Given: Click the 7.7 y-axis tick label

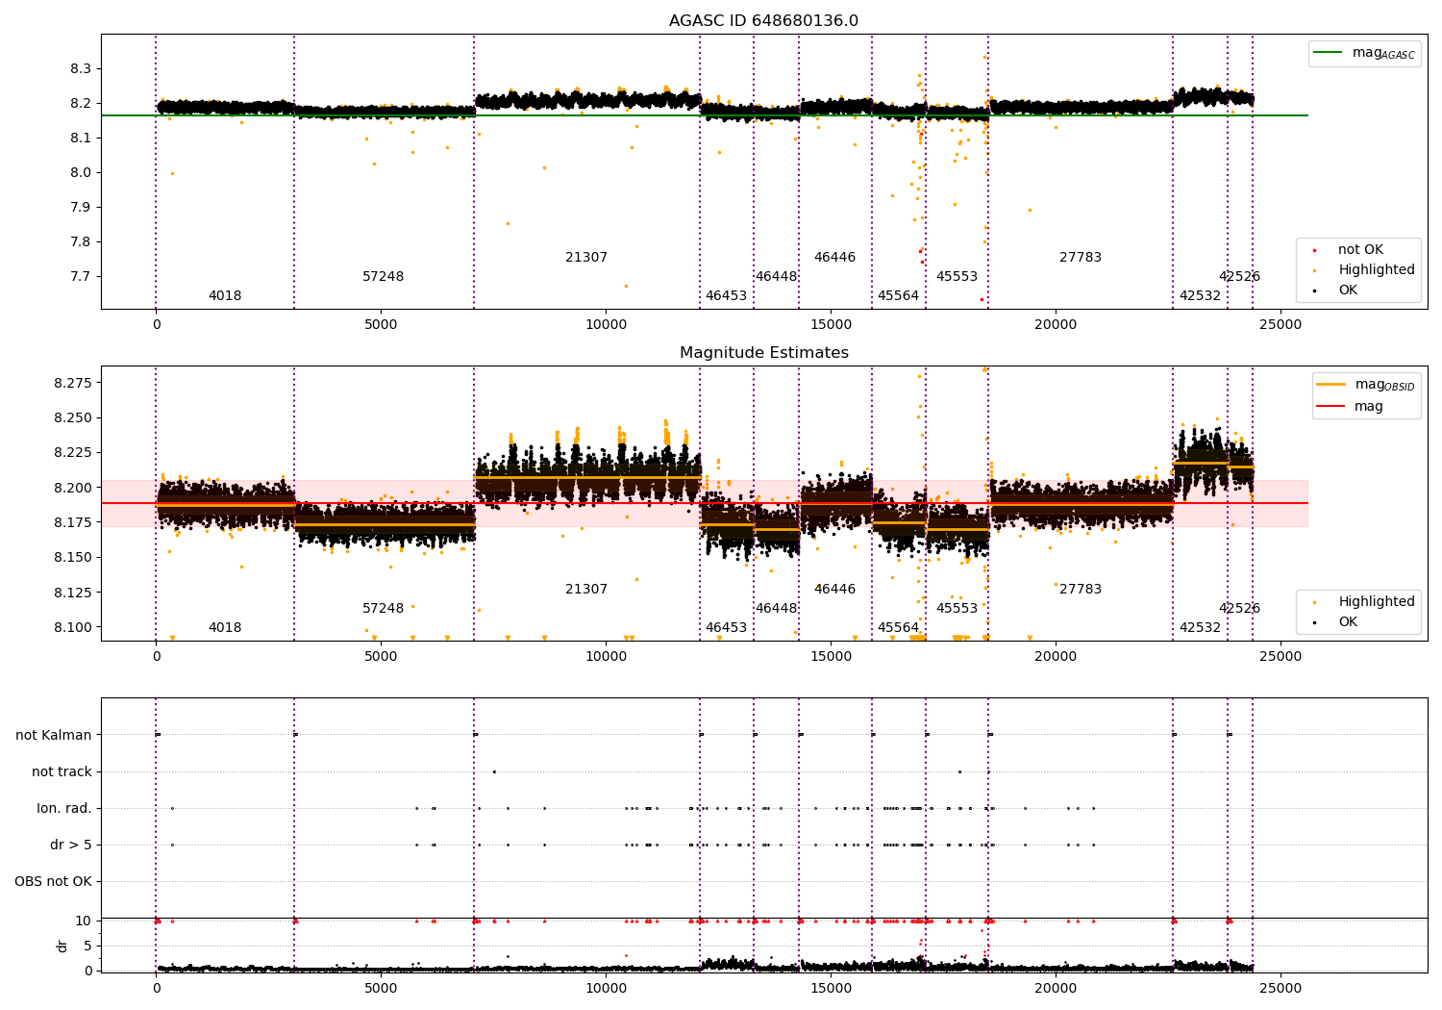Looking at the screenshot, I should 81,277.
